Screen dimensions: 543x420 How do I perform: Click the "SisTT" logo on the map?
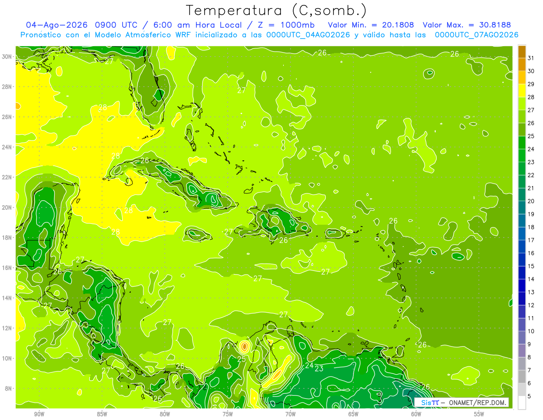pyautogui.click(x=429, y=402)
